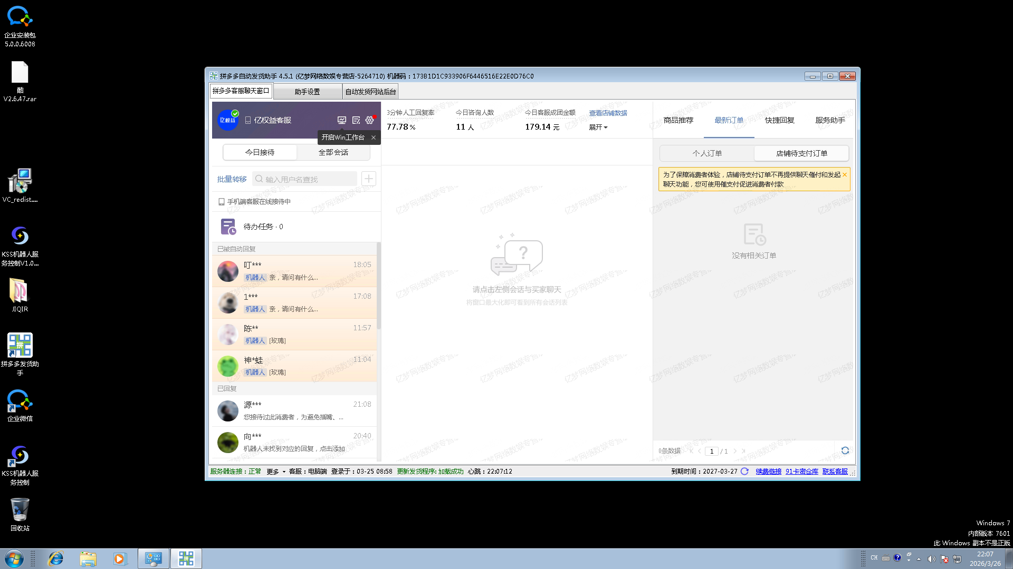The image size is (1013, 569).
Task: Open 续费链接 link
Action: (768, 472)
